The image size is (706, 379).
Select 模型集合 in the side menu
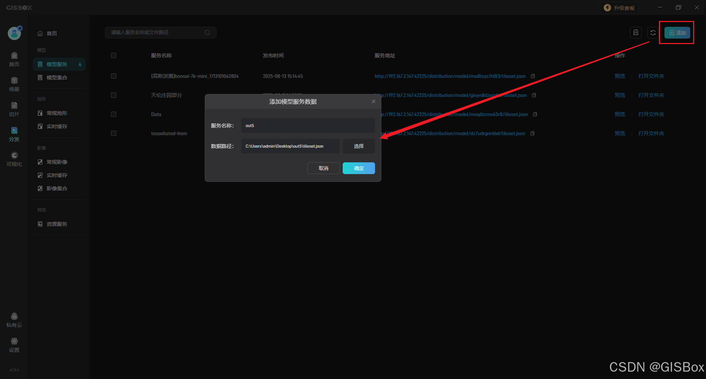tap(59, 77)
